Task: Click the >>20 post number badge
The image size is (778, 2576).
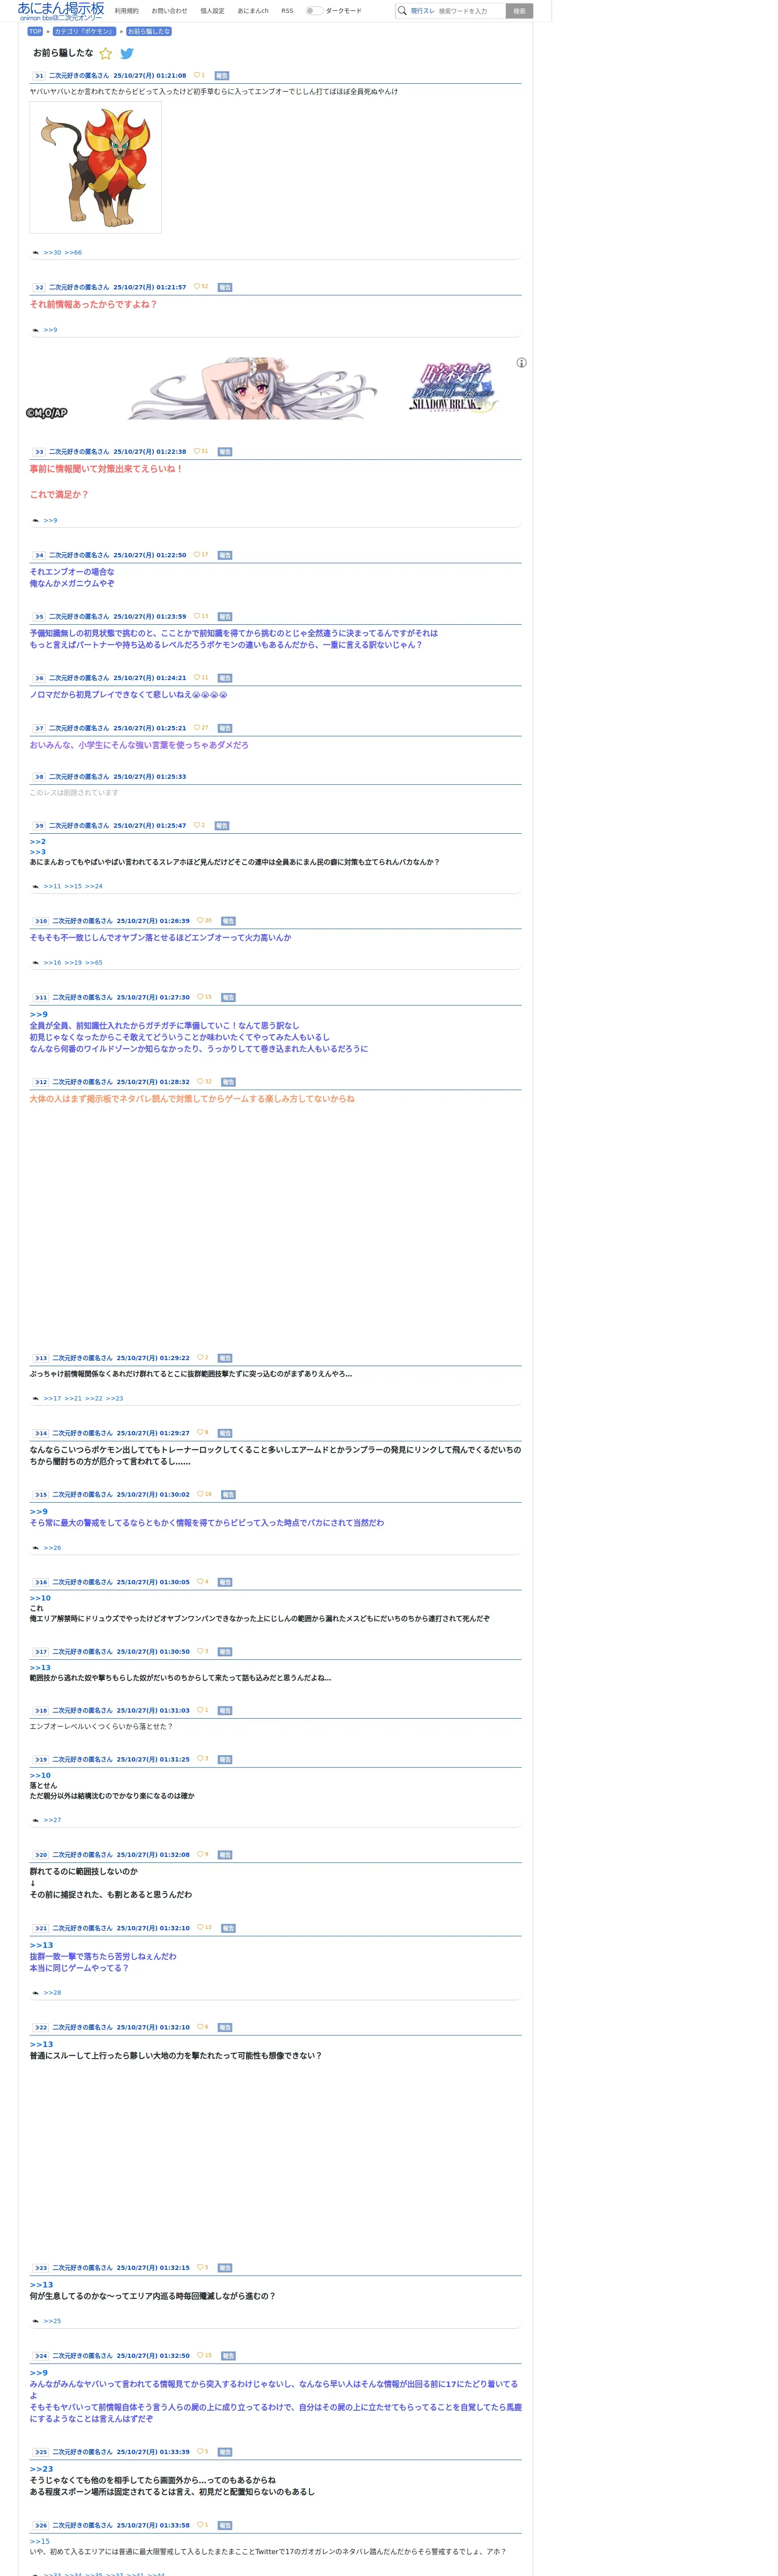Action: [40, 1855]
